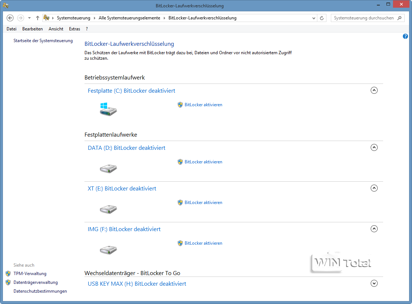Screen dimensions: 412x304
Task: Click the IMG (F:) hard drive icon
Action: [108, 250]
